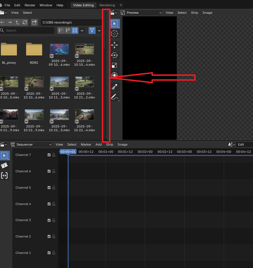253x268 pixels.
Task: Open the Marker menu in Sequencer
Action: (86, 144)
